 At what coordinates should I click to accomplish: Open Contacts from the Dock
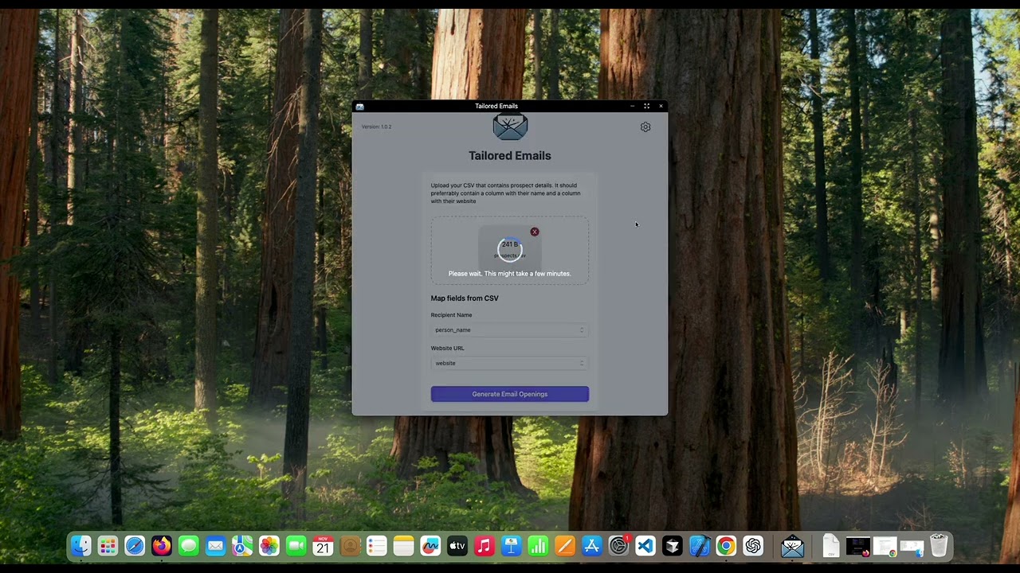[350, 546]
